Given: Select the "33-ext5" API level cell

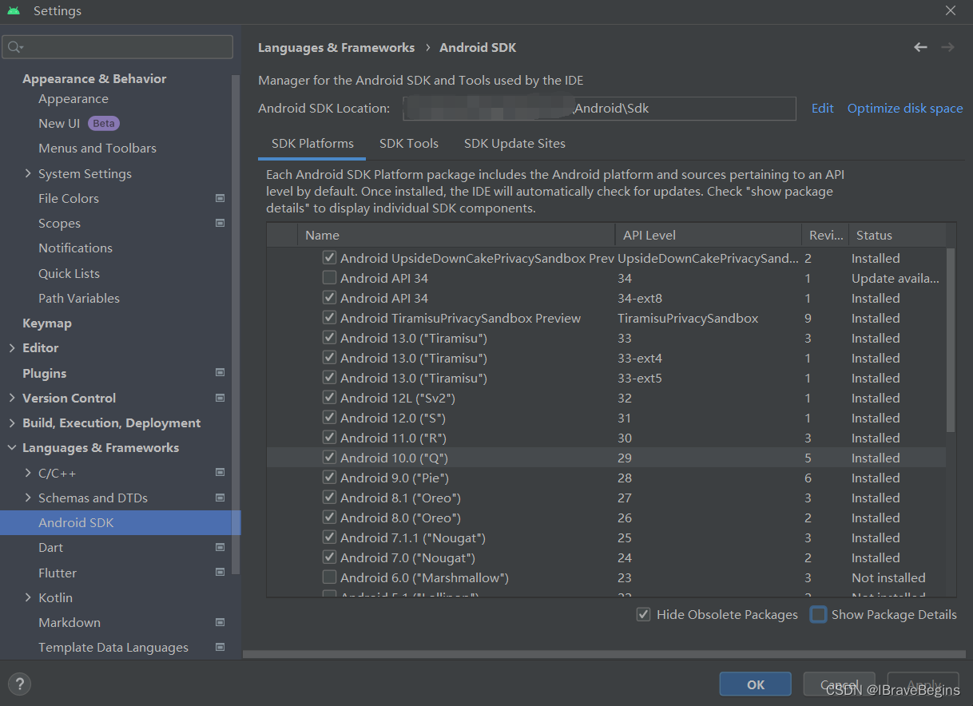Looking at the screenshot, I should [640, 378].
